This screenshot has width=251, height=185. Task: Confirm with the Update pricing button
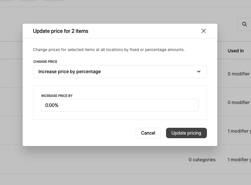click(x=186, y=133)
